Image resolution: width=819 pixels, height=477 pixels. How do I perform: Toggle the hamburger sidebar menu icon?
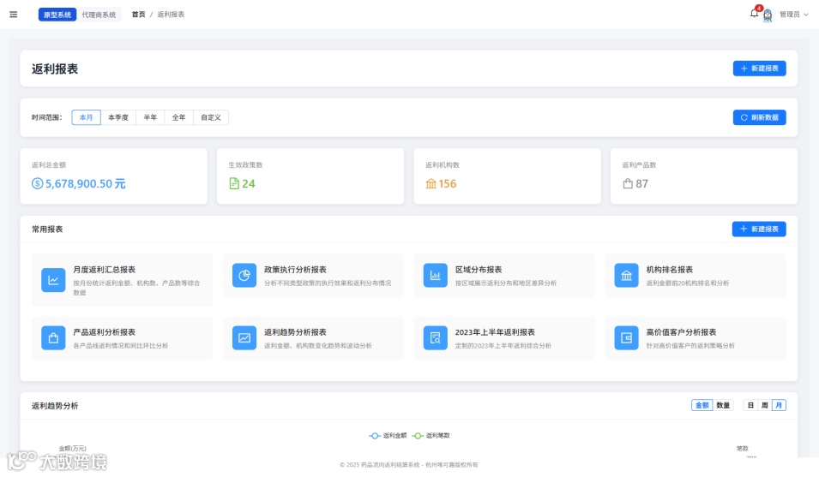click(14, 15)
